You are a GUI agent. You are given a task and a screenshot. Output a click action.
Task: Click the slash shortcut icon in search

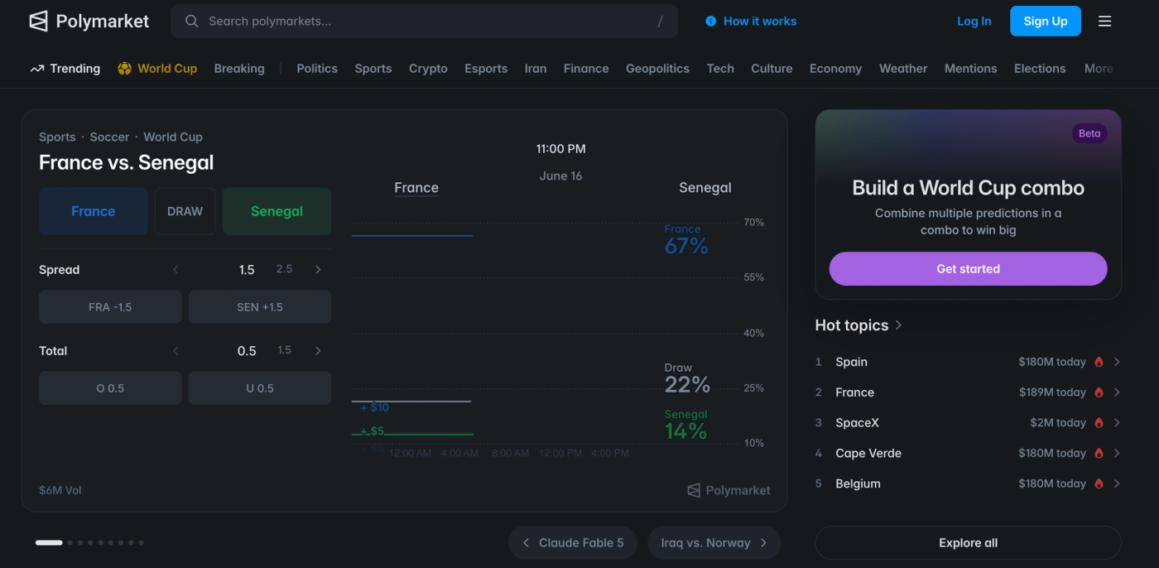point(660,22)
